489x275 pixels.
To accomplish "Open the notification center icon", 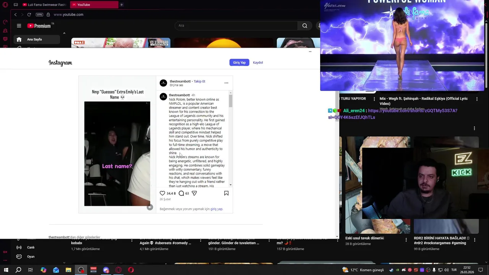I will point(481,270).
